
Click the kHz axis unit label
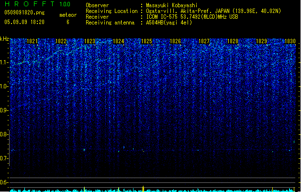coord(4,39)
